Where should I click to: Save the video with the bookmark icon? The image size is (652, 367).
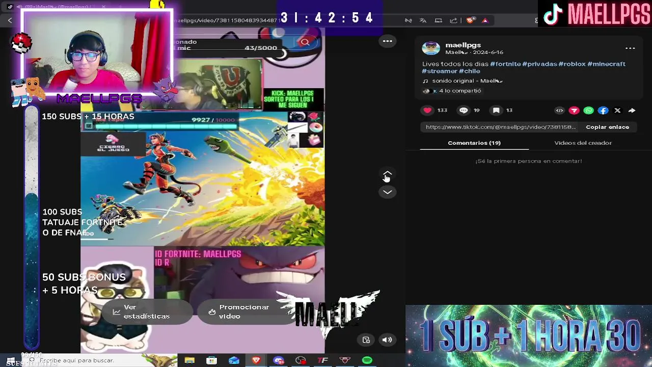[x=496, y=110]
